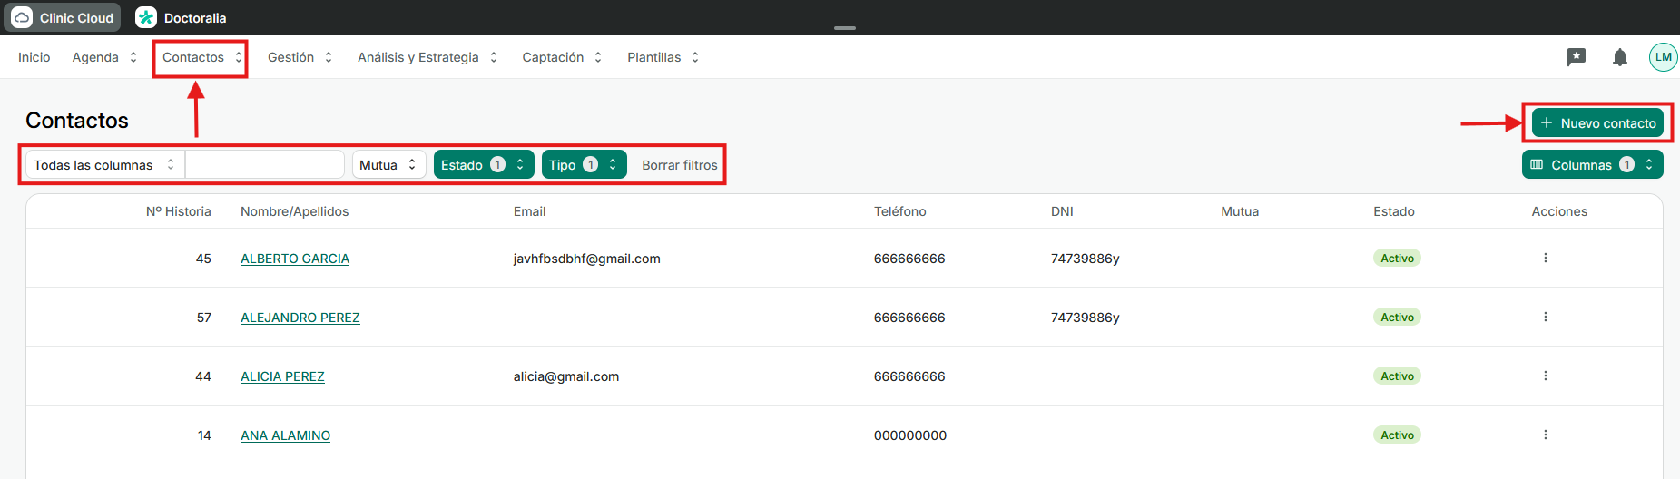Expand the Todas las columnas dropdown
1680x479 pixels.
104,165
